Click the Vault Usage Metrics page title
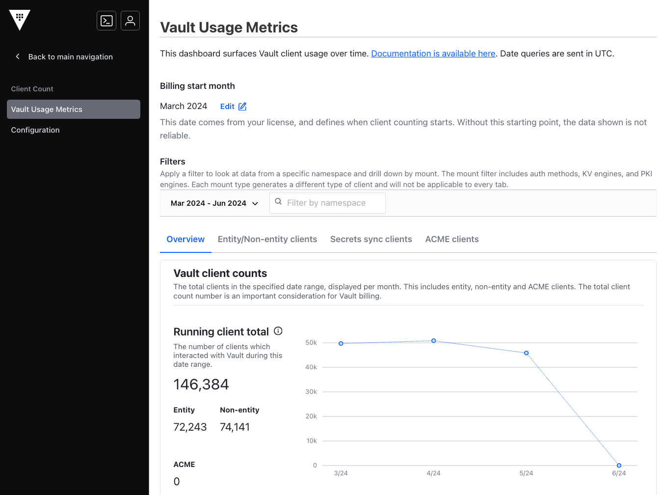Viewport: 661px width, 495px height. coord(229,27)
